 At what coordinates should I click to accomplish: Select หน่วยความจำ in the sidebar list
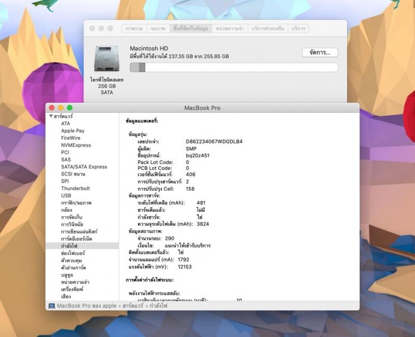(75, 282)
